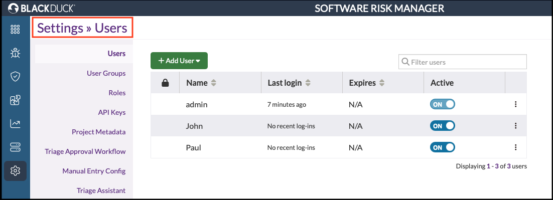Image resolution: width=553 pixels, height=200 pixels.
Task: Open the apps grid icon in sidebar
Action: coord(15,30)
